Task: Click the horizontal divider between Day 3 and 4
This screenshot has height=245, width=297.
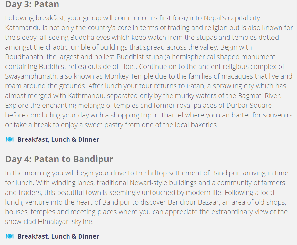Action: 149,150
